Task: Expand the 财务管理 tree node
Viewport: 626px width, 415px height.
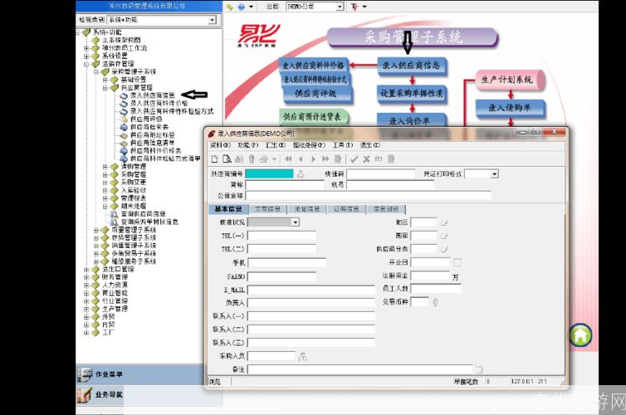Action: point(86,277)
